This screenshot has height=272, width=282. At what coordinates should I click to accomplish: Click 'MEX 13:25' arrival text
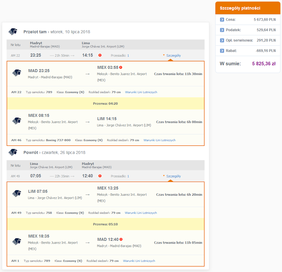click(108, 188)
